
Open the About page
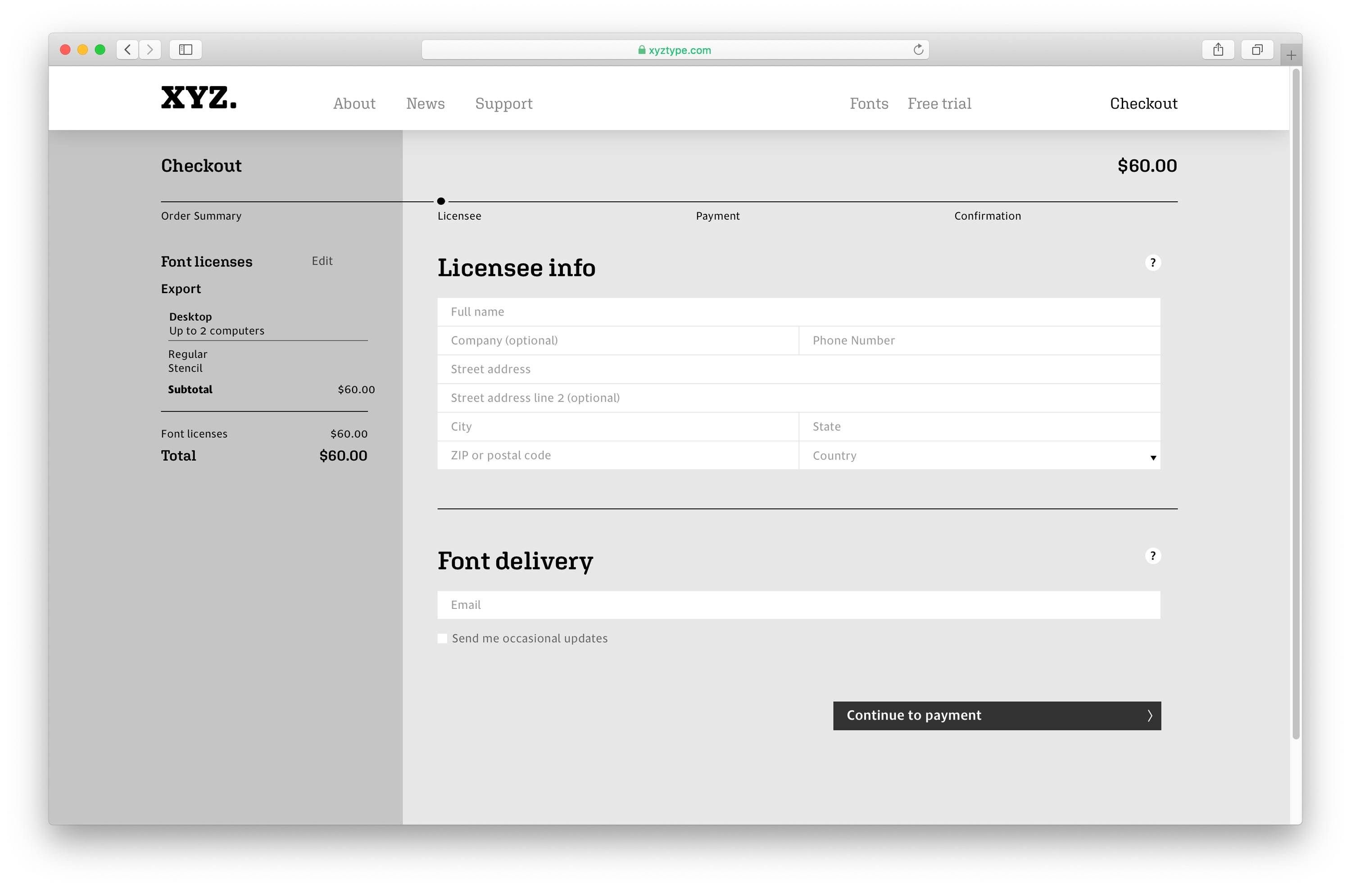coord(354,103)
